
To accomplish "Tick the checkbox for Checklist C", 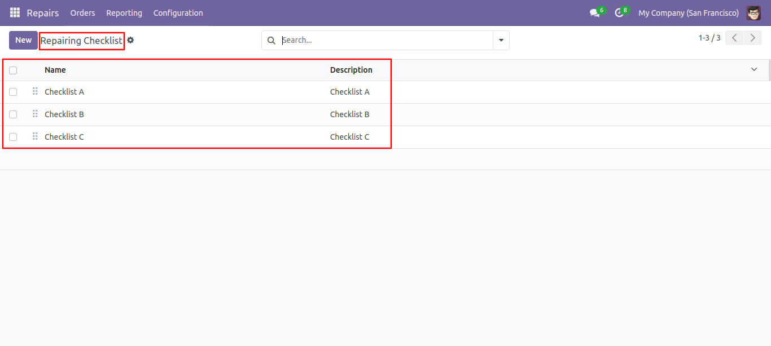I will click(13, 137).
